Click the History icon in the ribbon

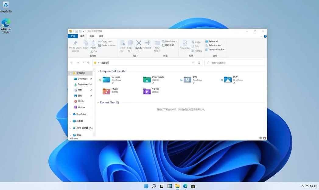[197, 51]
